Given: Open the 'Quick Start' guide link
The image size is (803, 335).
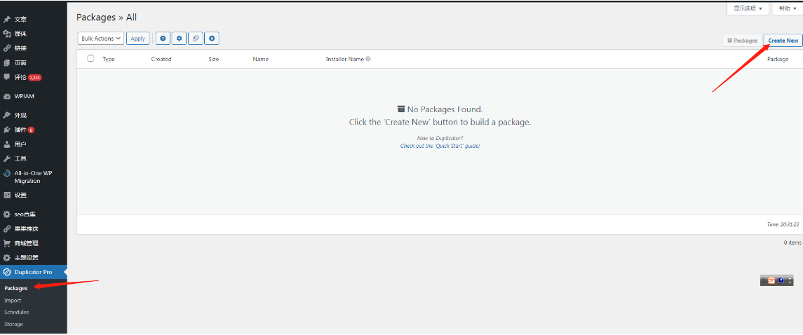Looking at the screenshot, I should pos(440,146).
